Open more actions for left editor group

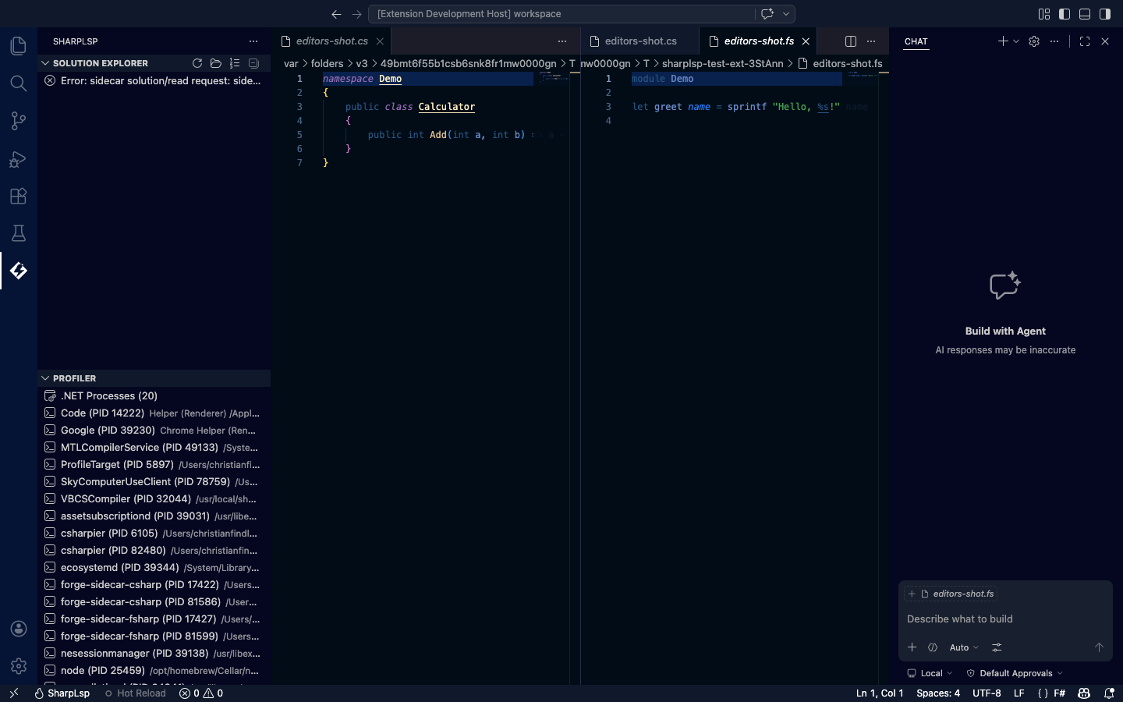(x=562, y=41)
